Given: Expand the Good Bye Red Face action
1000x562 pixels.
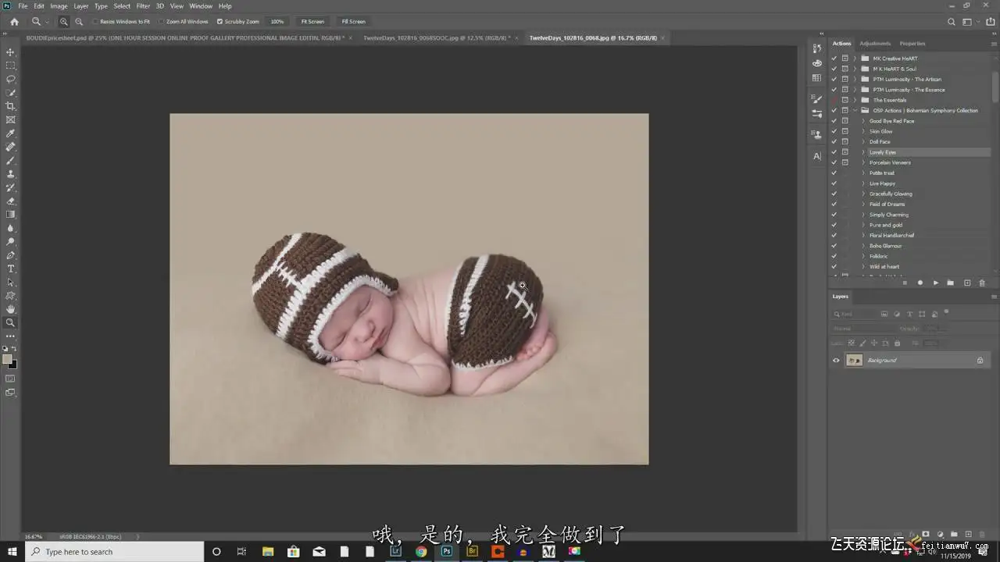Looking at the screenshot, I should pyautogui.click(x=863, y=121).
